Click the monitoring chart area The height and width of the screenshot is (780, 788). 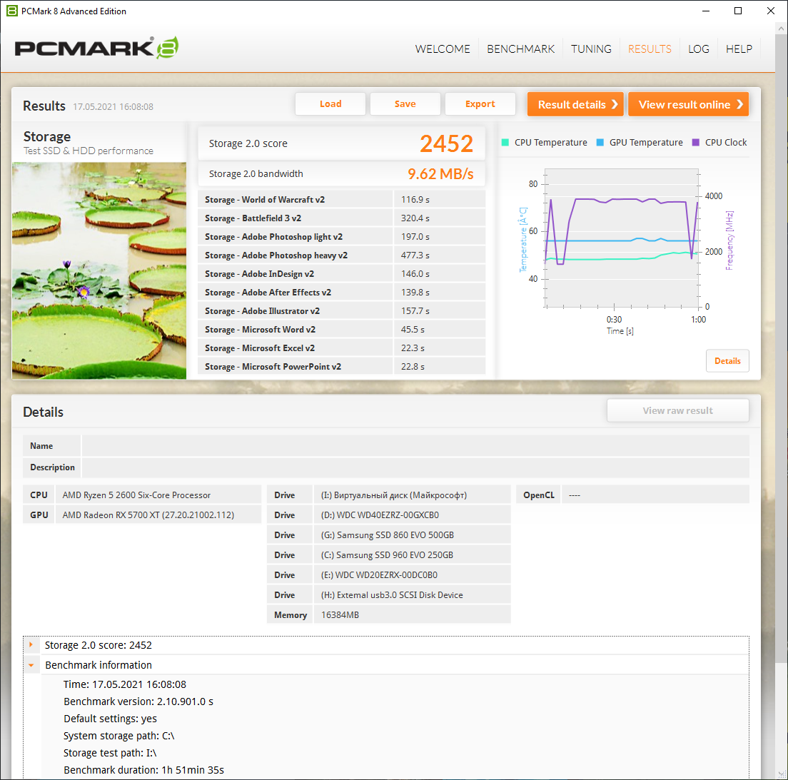[622, 238]
